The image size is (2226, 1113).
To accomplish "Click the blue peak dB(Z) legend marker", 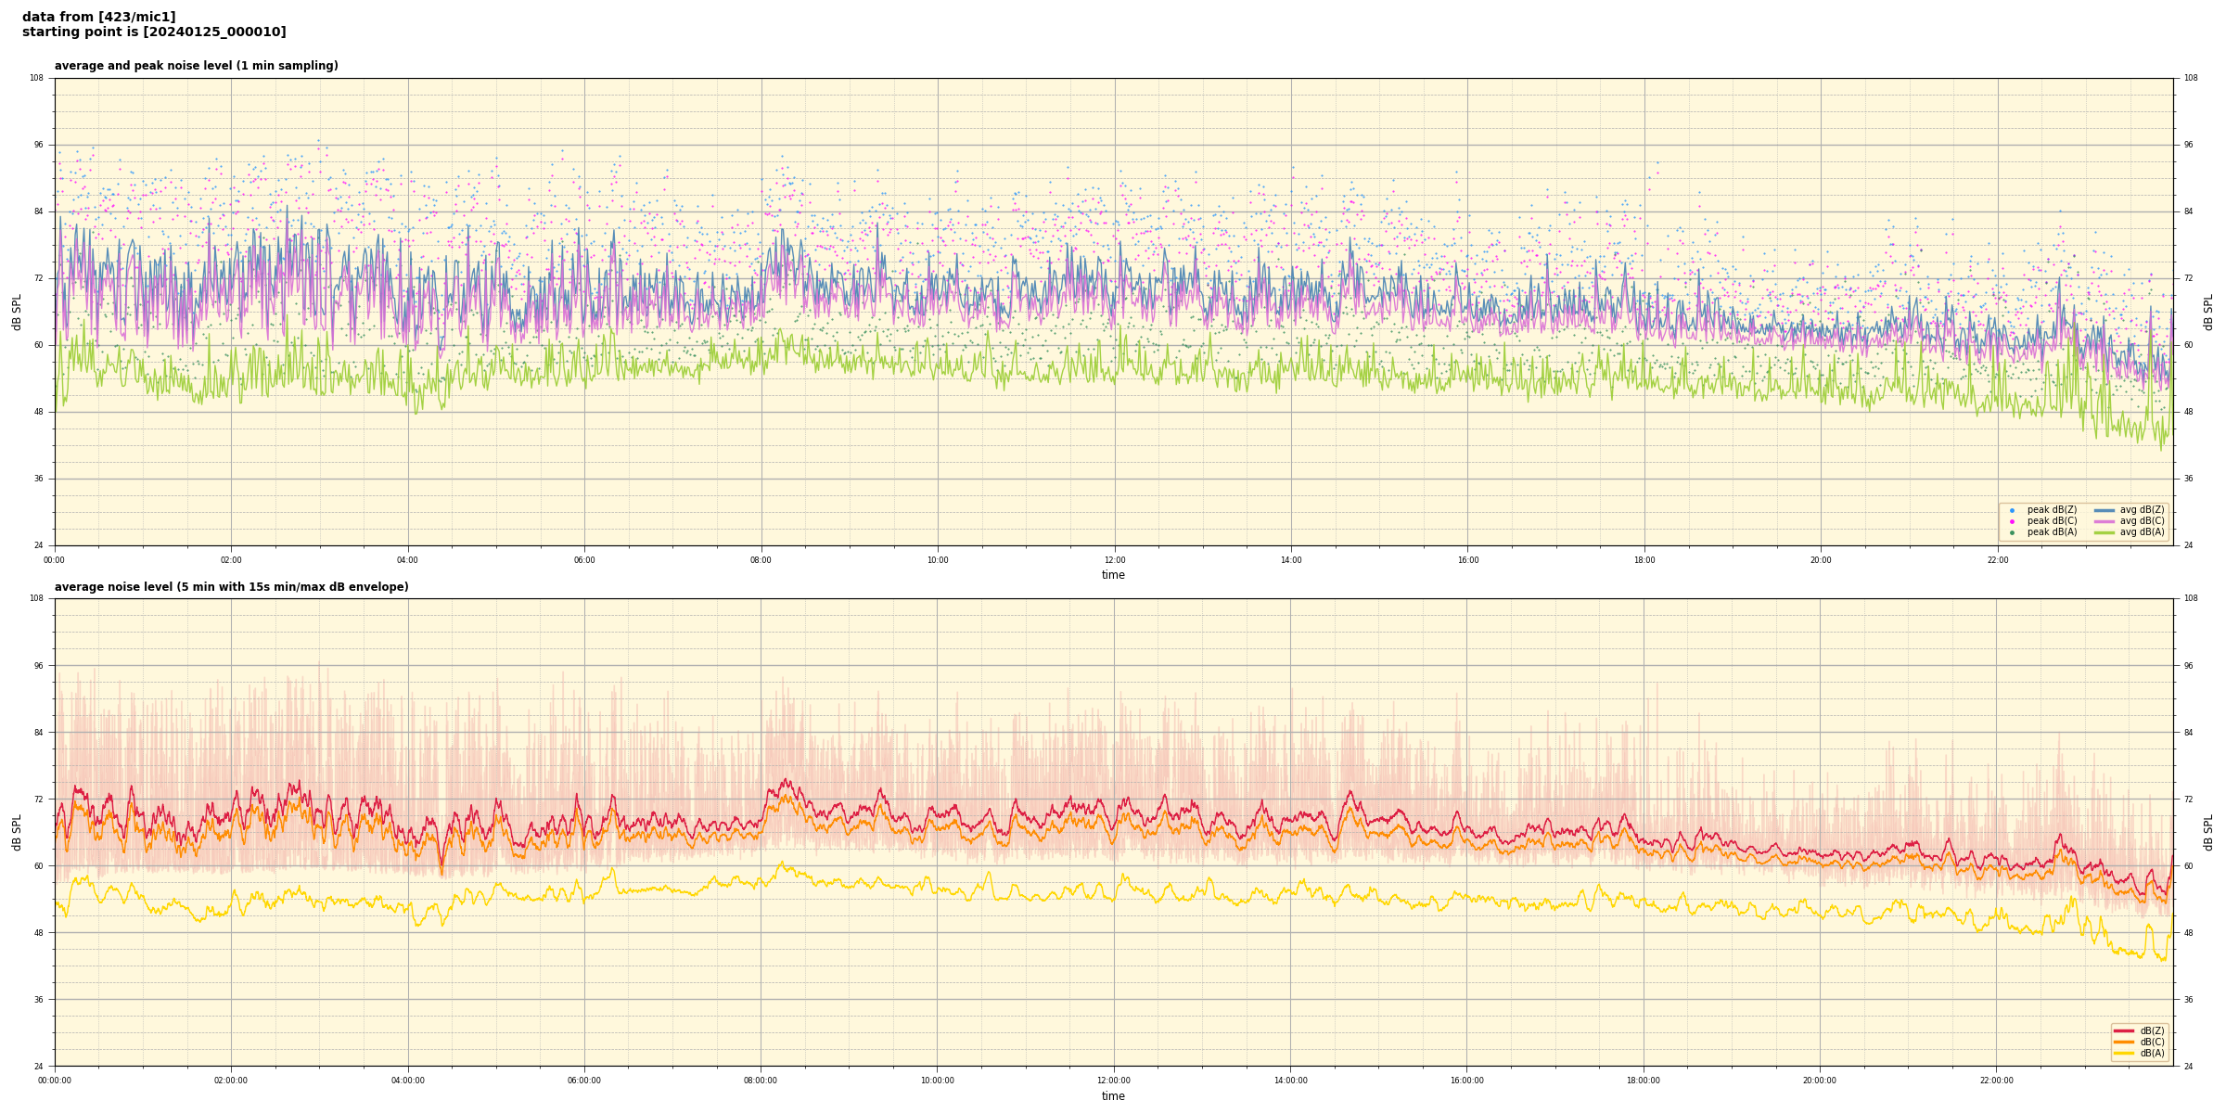I will pos(2012,510).
